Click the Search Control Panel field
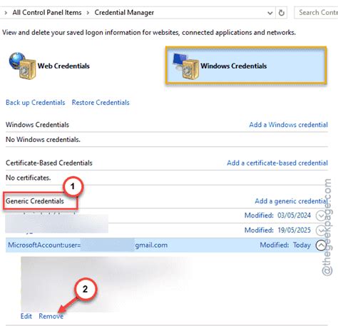The width and height of the screenshot is (338, 326). pos(316,13)
